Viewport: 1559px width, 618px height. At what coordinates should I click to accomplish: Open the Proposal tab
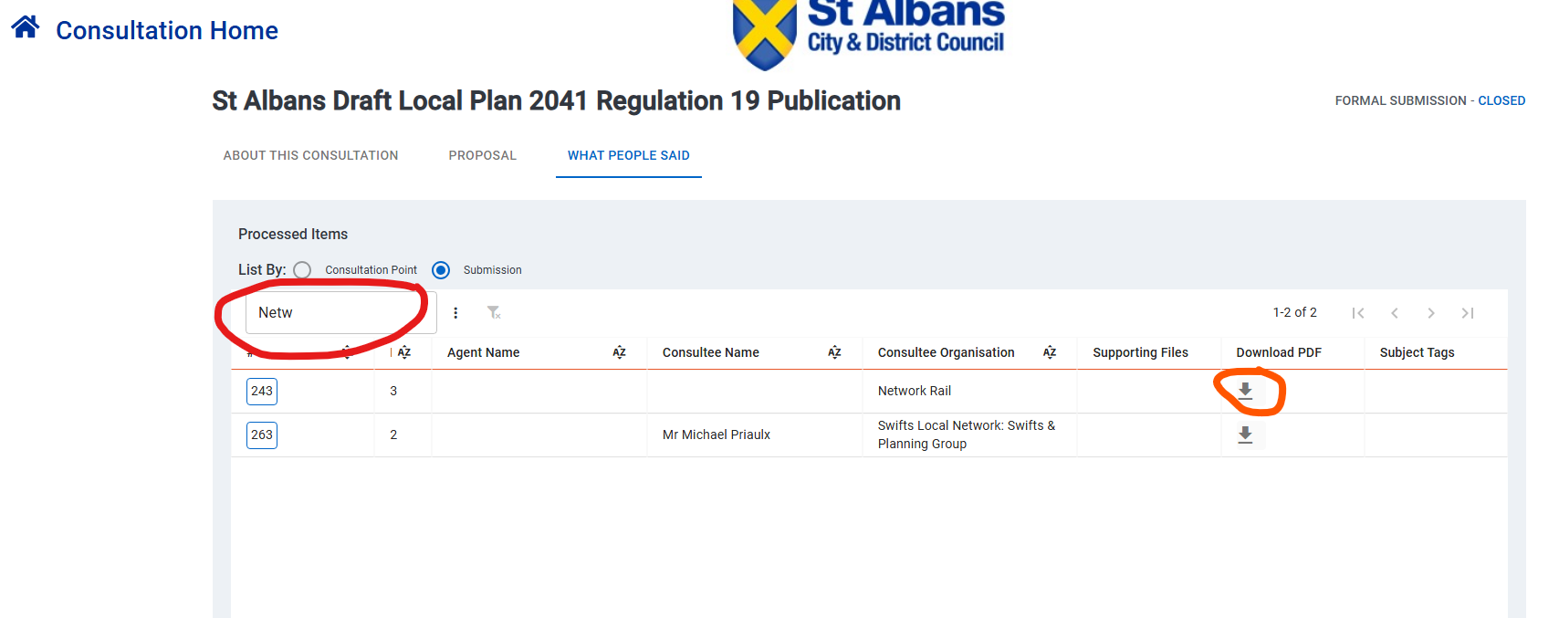pos(482,155)
